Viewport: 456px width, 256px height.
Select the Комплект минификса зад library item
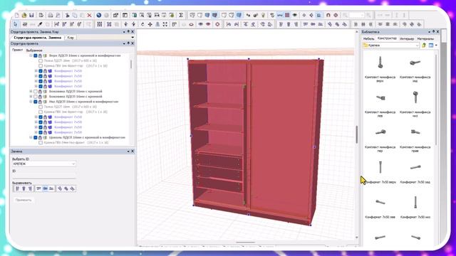415,69
